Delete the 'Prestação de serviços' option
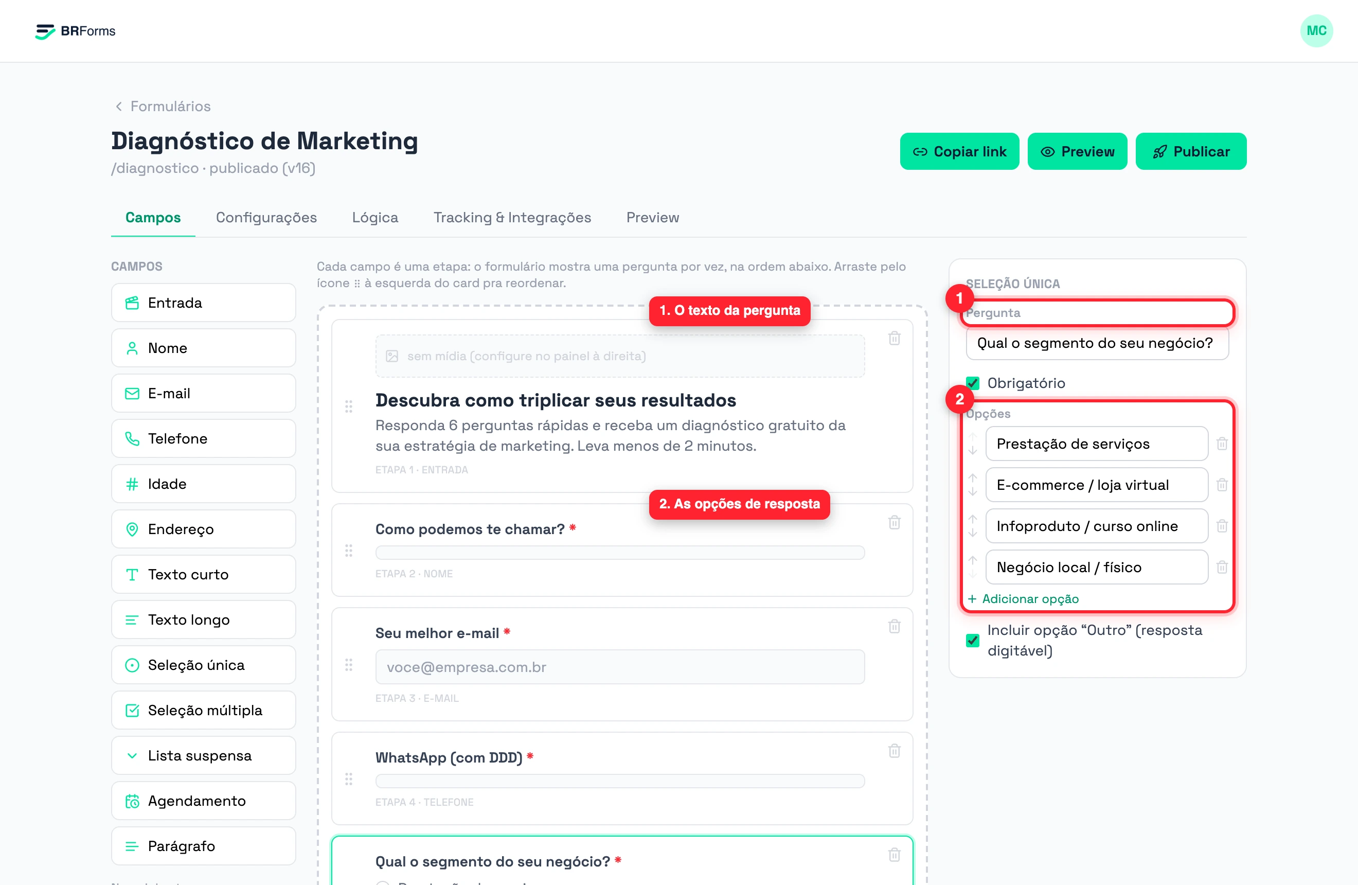 click(x=1222, y=444)
